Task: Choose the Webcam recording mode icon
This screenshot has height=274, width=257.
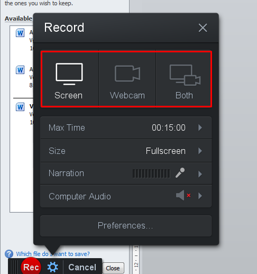Action: 127,74
